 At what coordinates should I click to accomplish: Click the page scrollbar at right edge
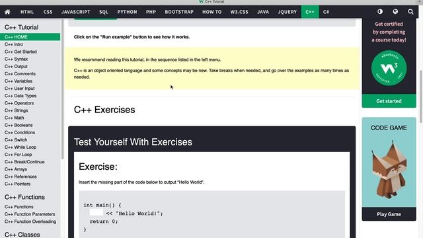[421, 97]
